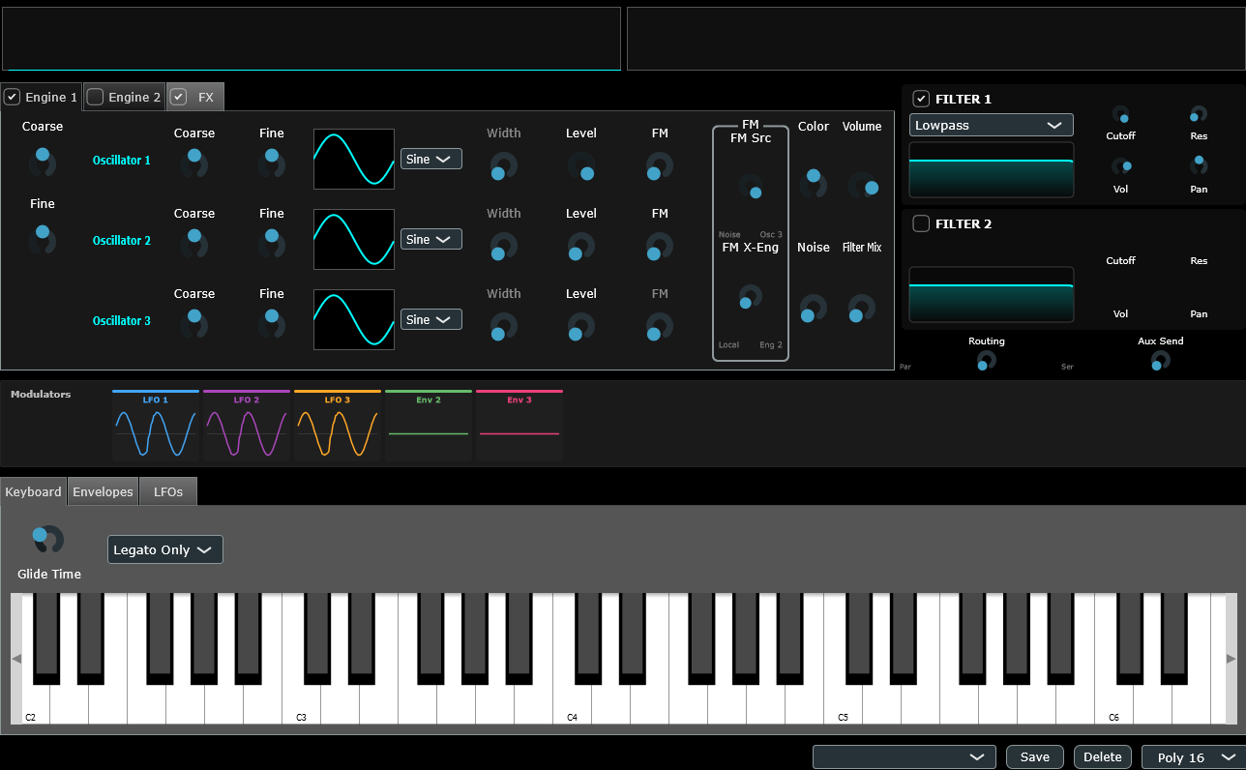Disable the FILTER 1 checkbox

pyautogui.click(x=922, y=99)
